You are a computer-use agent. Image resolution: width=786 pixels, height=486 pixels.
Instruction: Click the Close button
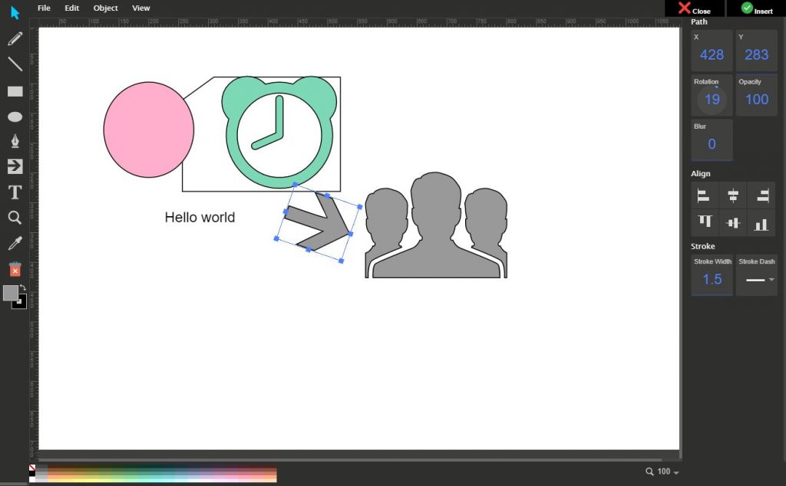point(694,8)
